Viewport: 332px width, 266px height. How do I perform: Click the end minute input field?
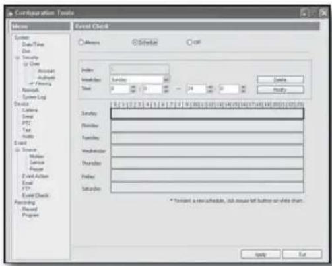point(230,89)
